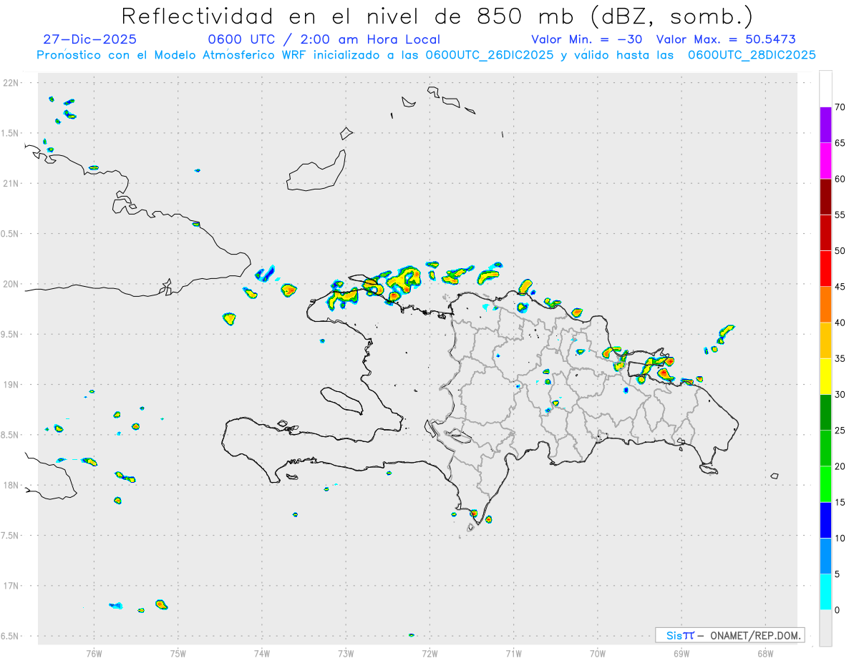Select the cyan 0–5 dBZ color band
Image resolution: width=859 pixels, height=663 pixels.
coord(825,591)
